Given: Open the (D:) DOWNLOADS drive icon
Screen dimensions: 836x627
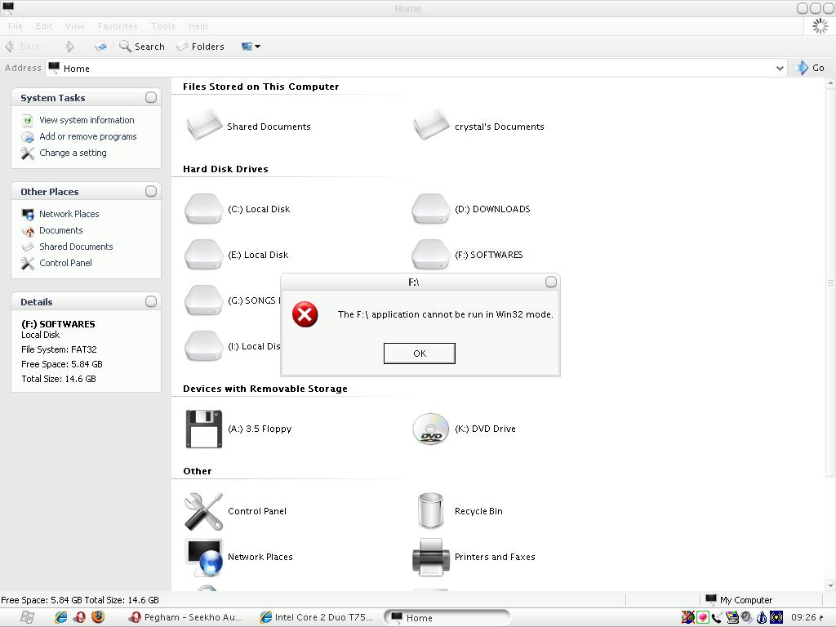Looking at the screenshot, I should (430, 209).
